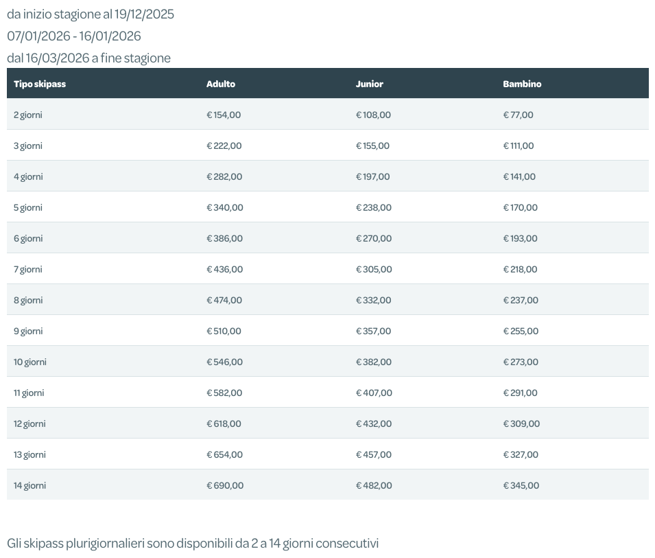This screenshot has width=655, height=558.
Task: Click the Tipo skipass column header
Action: pos(40,84)
